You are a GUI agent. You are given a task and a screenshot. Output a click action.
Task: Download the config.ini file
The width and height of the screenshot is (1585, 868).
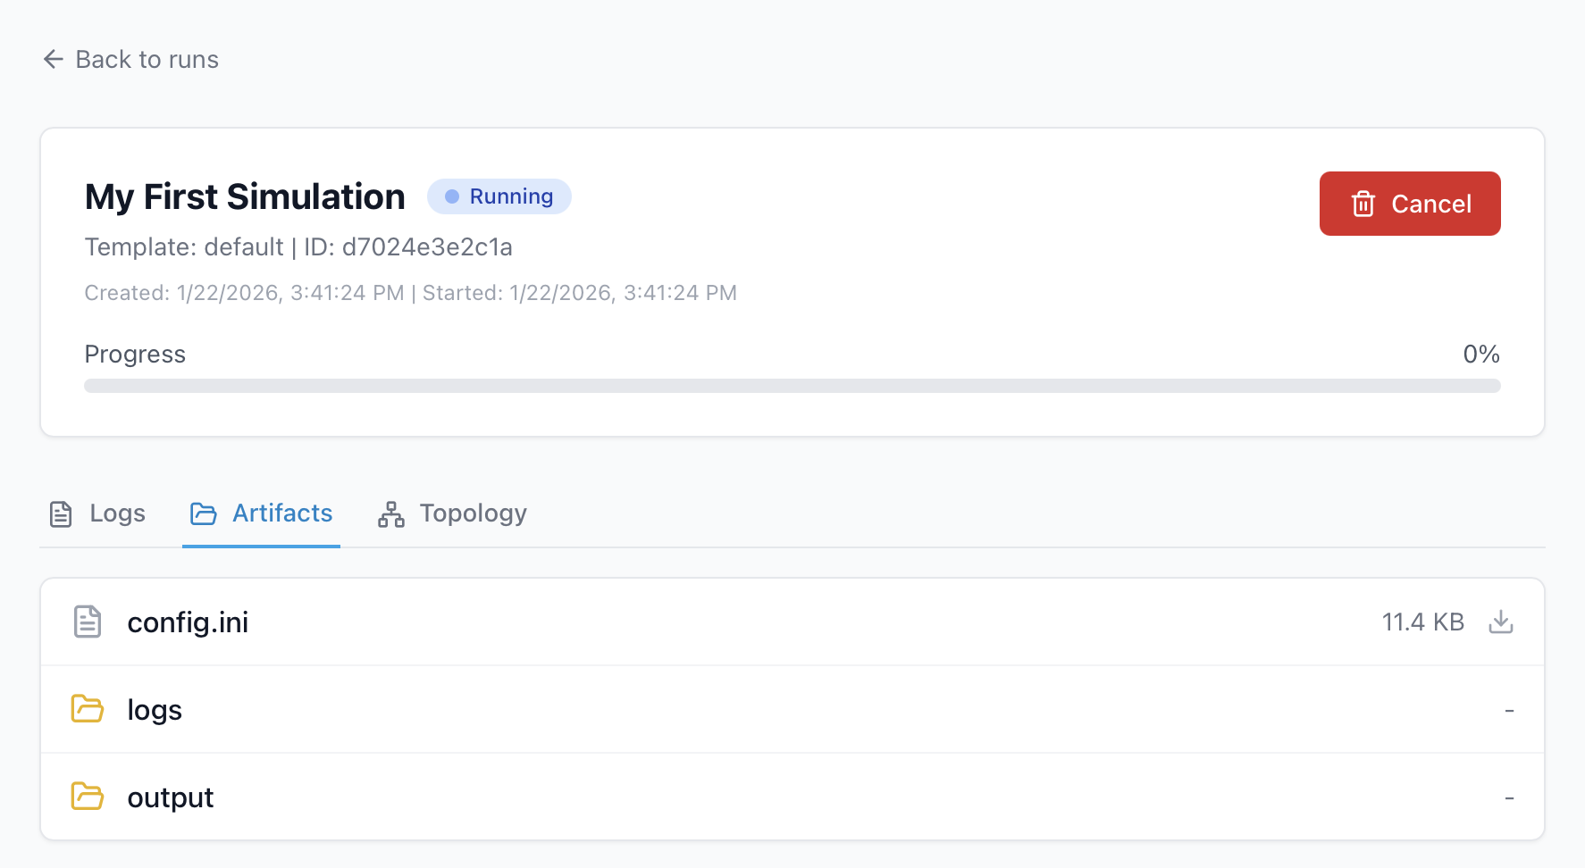[x=1501, y=622]
